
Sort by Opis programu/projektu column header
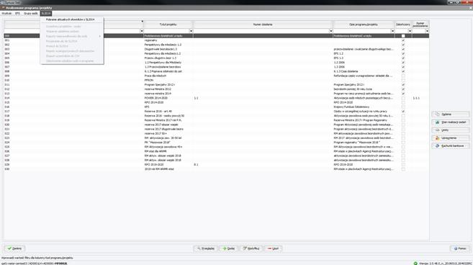pyautogui.click(x=364, y=24)
